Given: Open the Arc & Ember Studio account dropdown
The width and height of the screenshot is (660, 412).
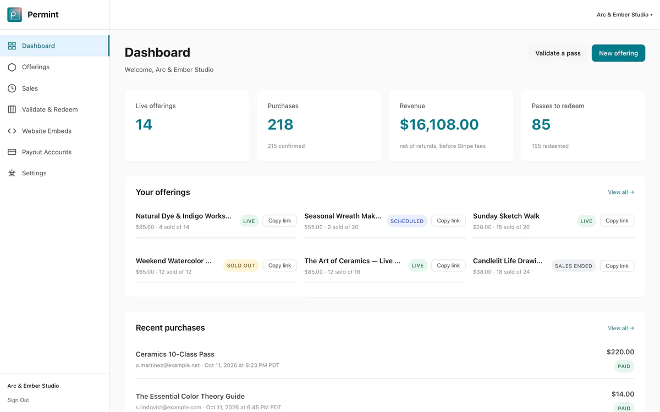Looking at the screenshot, I should [x=624, y=15].
